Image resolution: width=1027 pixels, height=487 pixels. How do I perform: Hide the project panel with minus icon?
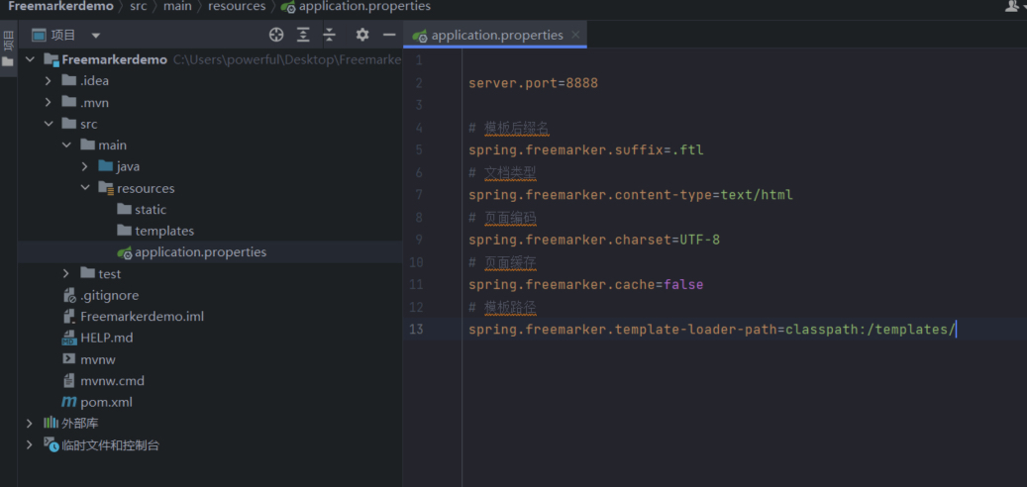tap(389, 35)
